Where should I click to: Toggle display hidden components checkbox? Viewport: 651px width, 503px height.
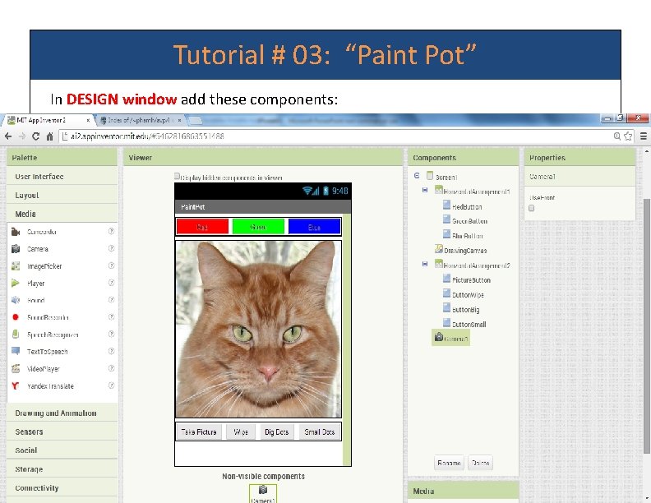(x=178, y=177)
